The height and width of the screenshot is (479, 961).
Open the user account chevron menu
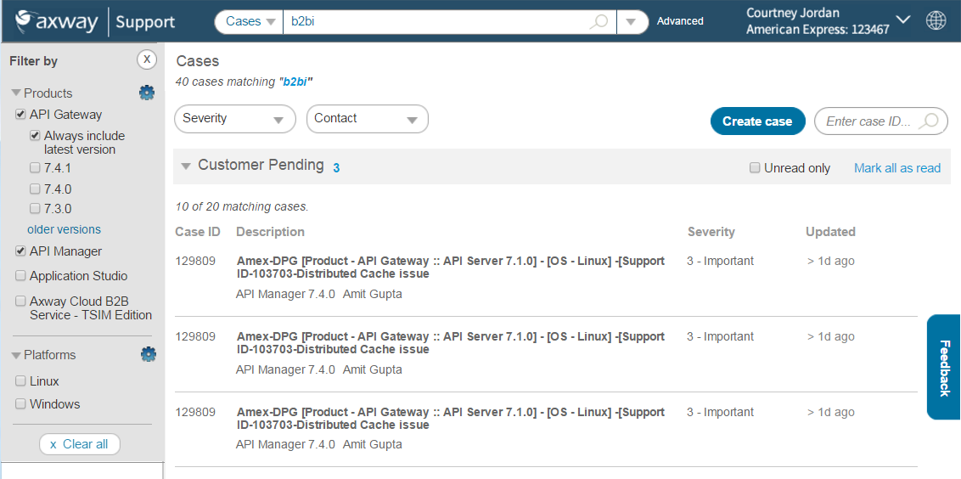click(903, 20)
